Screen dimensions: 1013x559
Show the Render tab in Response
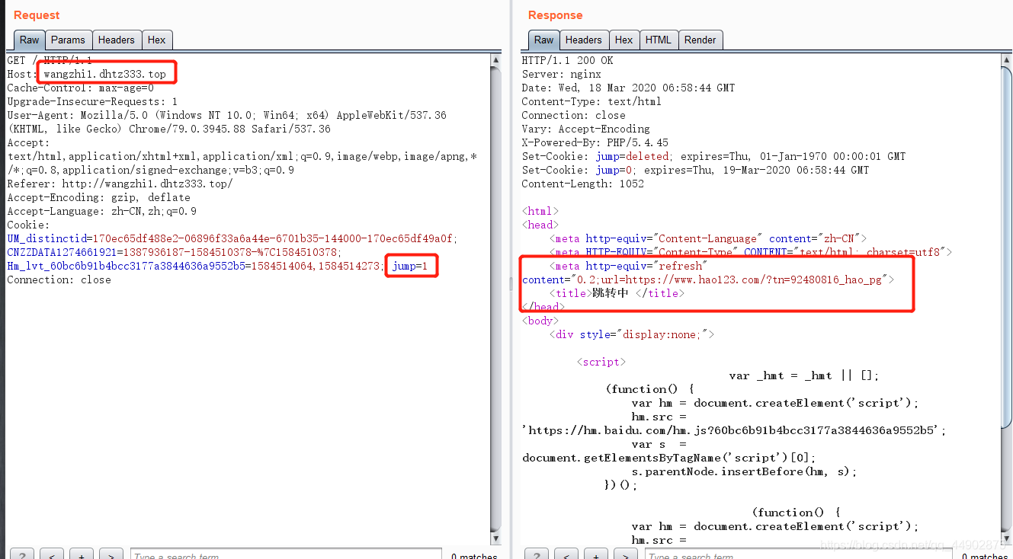700,40
